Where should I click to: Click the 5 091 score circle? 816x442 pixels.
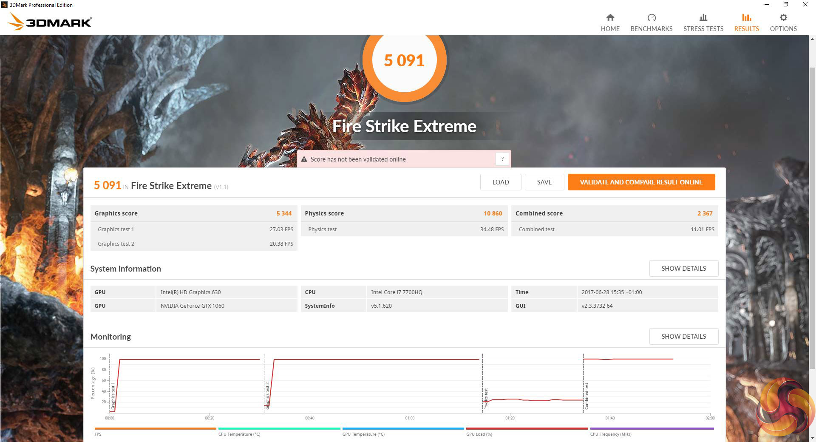404,60
